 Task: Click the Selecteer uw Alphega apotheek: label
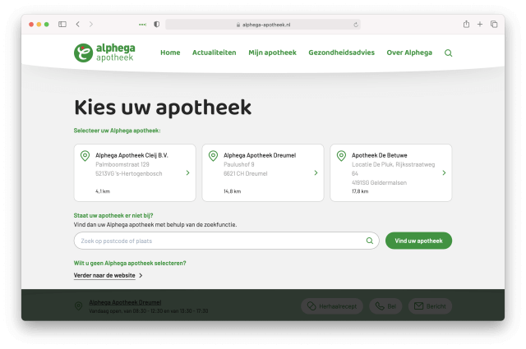click(x=117, y=131)
